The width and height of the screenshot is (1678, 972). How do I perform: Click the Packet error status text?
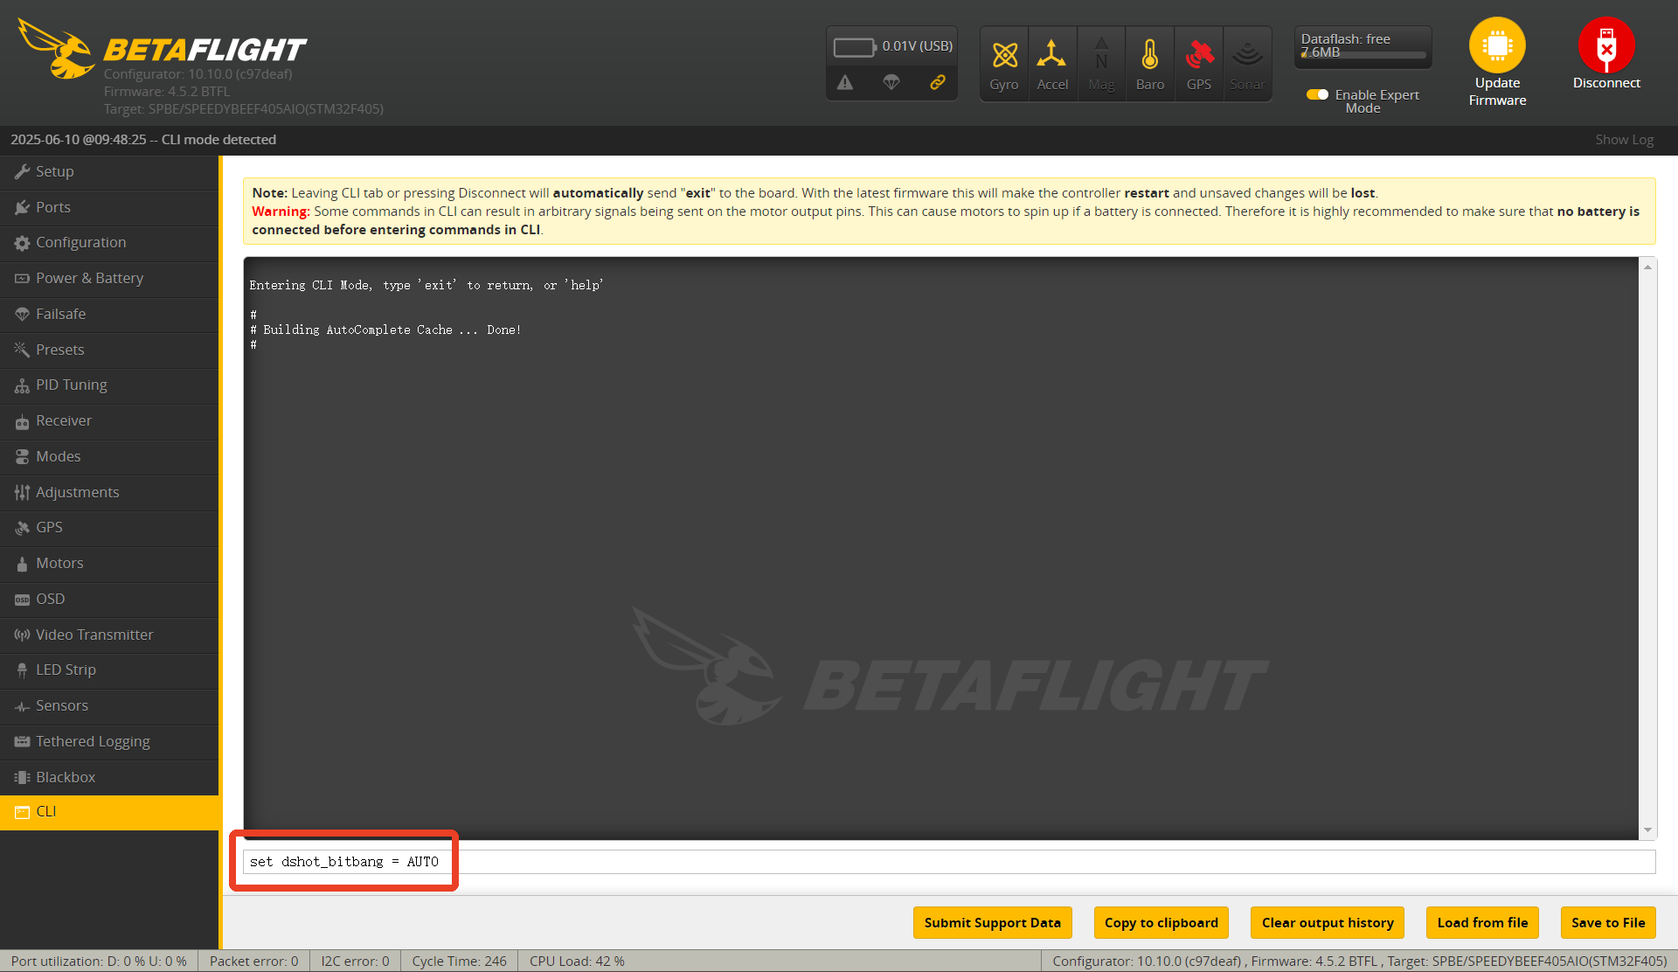253,961
